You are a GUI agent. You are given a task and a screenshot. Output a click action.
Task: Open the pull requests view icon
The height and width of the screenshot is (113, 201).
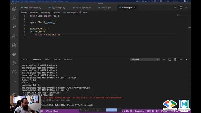[x=14, y=63]
